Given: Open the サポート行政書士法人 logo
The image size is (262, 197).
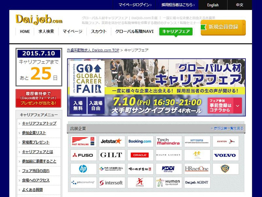Looking at the screenshot, I should point(112,169).
